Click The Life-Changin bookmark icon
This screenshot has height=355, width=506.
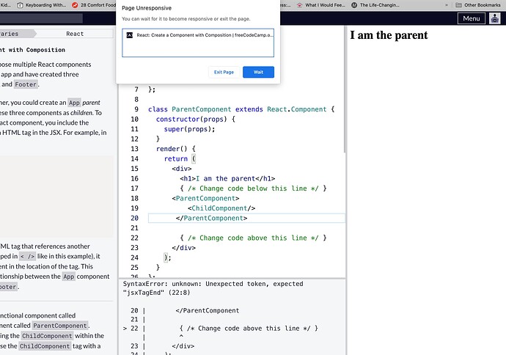click(354, 5)
